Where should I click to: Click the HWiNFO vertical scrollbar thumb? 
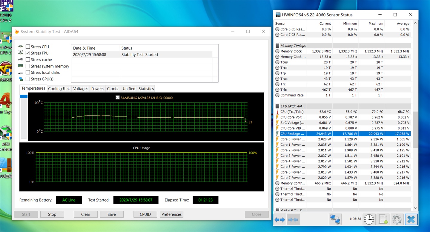pyautogui.click(x=415, y=129)
